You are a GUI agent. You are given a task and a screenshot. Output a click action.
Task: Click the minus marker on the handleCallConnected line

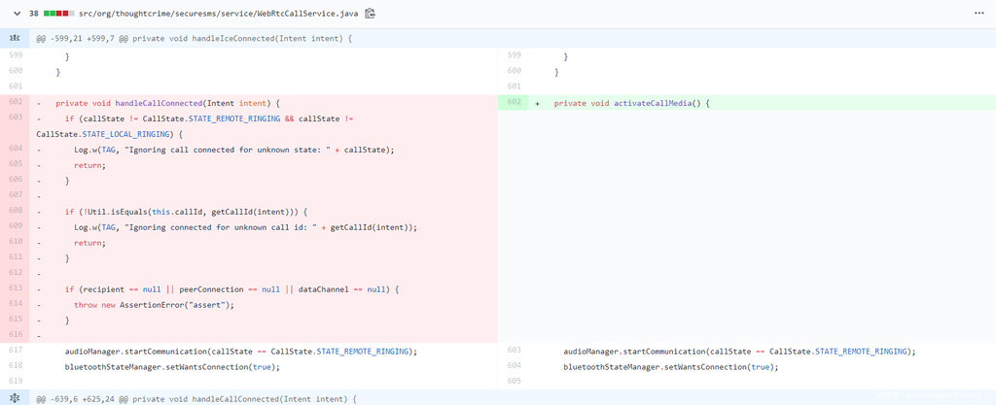39,103
